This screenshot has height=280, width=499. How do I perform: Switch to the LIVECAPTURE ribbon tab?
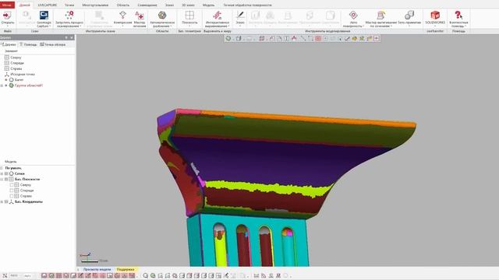pyautogui.click(x=48, y=5)
